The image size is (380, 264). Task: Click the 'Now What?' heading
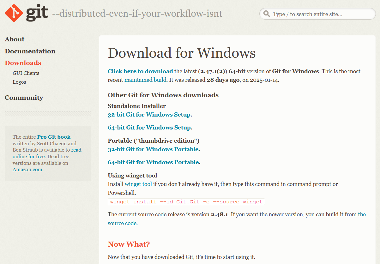click(x=129, y=244)
